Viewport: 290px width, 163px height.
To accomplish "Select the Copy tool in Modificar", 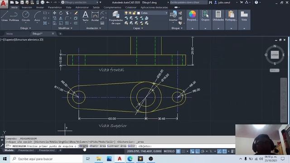I will (x=54, y=18).
